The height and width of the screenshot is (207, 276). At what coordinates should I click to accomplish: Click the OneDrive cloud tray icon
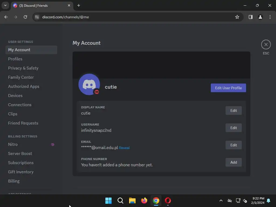coord(230,201)
